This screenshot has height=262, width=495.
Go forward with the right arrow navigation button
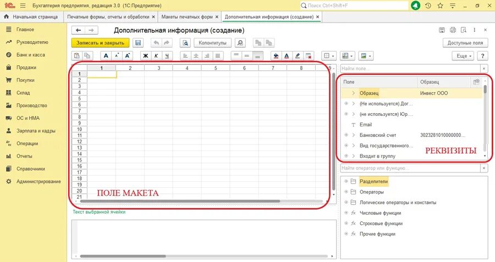91,30
